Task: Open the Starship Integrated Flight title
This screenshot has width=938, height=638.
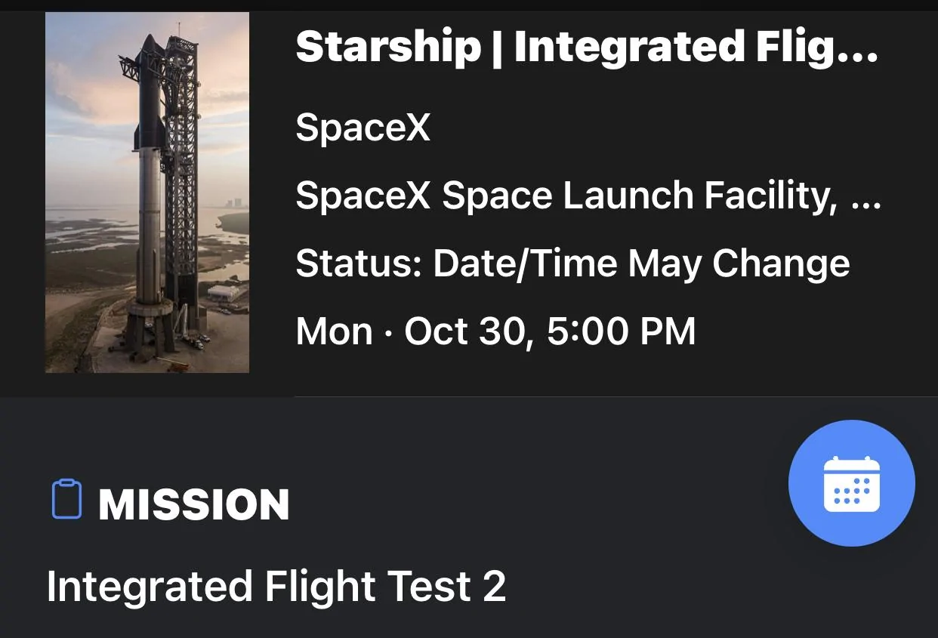Action: click(587, 48)
